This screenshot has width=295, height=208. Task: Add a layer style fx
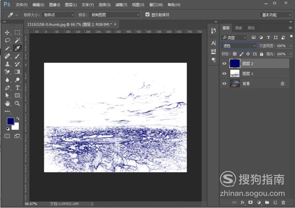243,202
